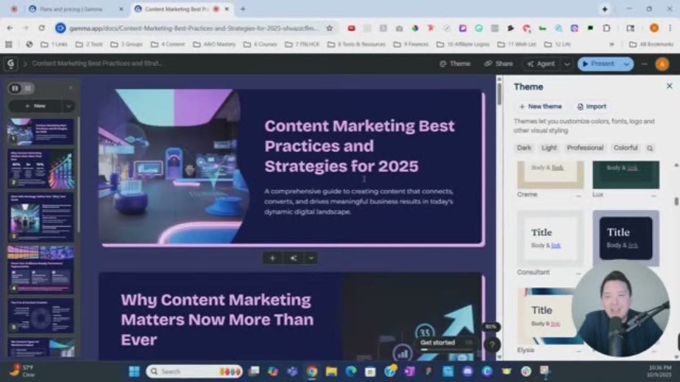Choose the Lux theme
The image size is (680, 382).
pyautogui.click(x=626, y=175)
